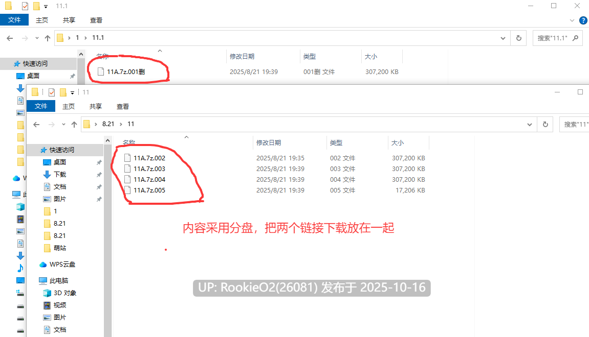Refresh the 11.1 window folder
Screen dimensions: 589x337
pos(519,38)
